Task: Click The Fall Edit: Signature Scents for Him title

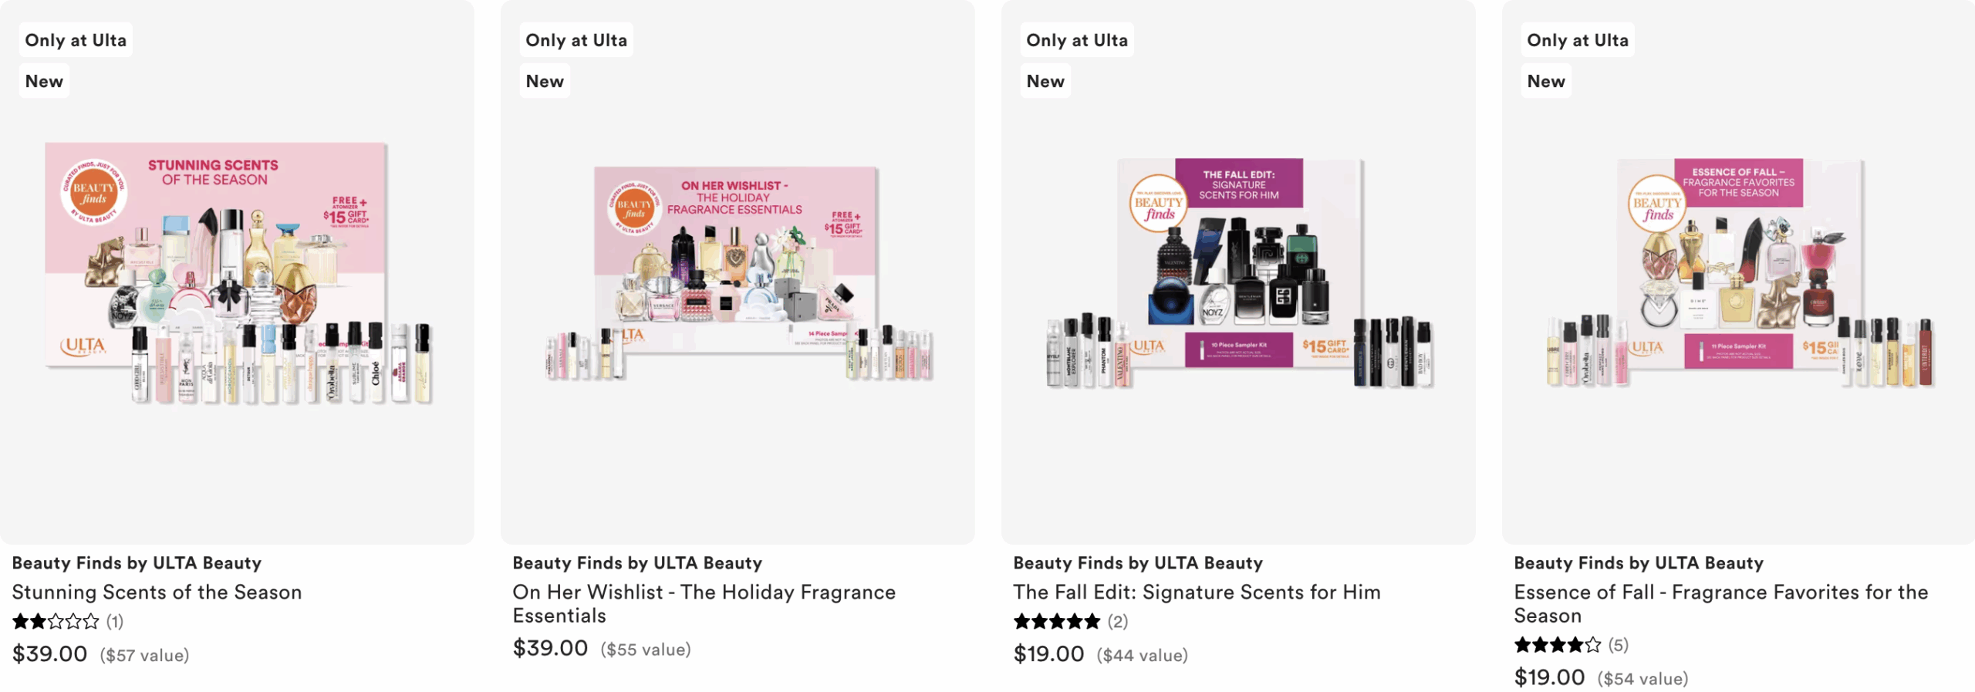Action: click(x=1197, y=592)
